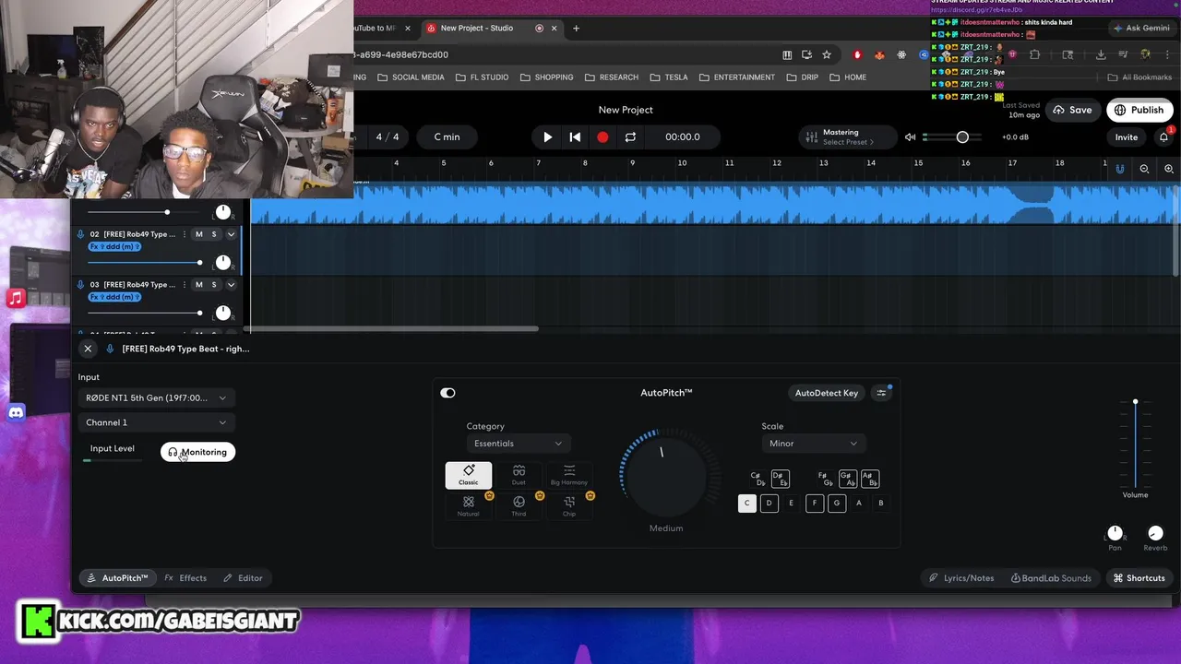The height and width of the screenshot is (664, 1181).
Task: Open BandLab Sounds panel
Action: pos(1051,578)
